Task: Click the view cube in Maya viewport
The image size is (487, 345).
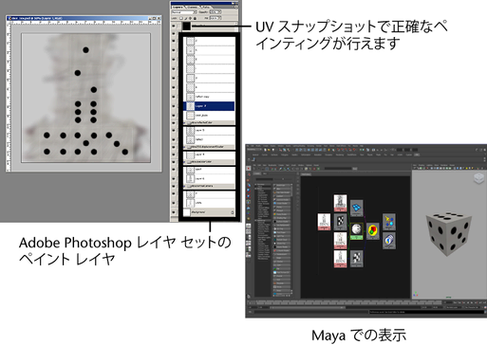Action: tap(479, 178)
